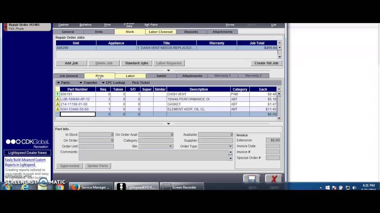Open the parts grid column options icon

point(279,89)
